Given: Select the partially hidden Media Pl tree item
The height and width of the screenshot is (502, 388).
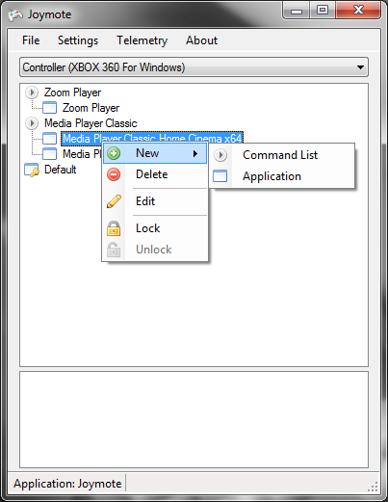Looking at the screenshot, I should [82, 154].
